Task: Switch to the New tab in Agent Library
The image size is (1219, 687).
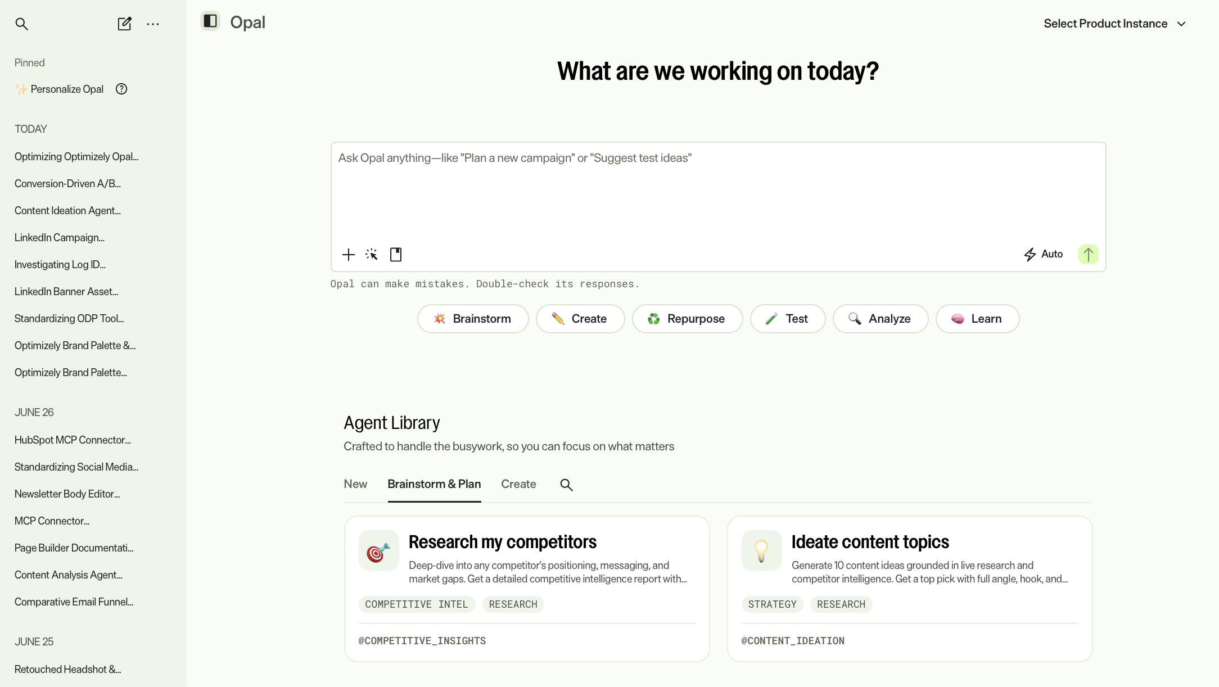Action: [x=355, y=484]
